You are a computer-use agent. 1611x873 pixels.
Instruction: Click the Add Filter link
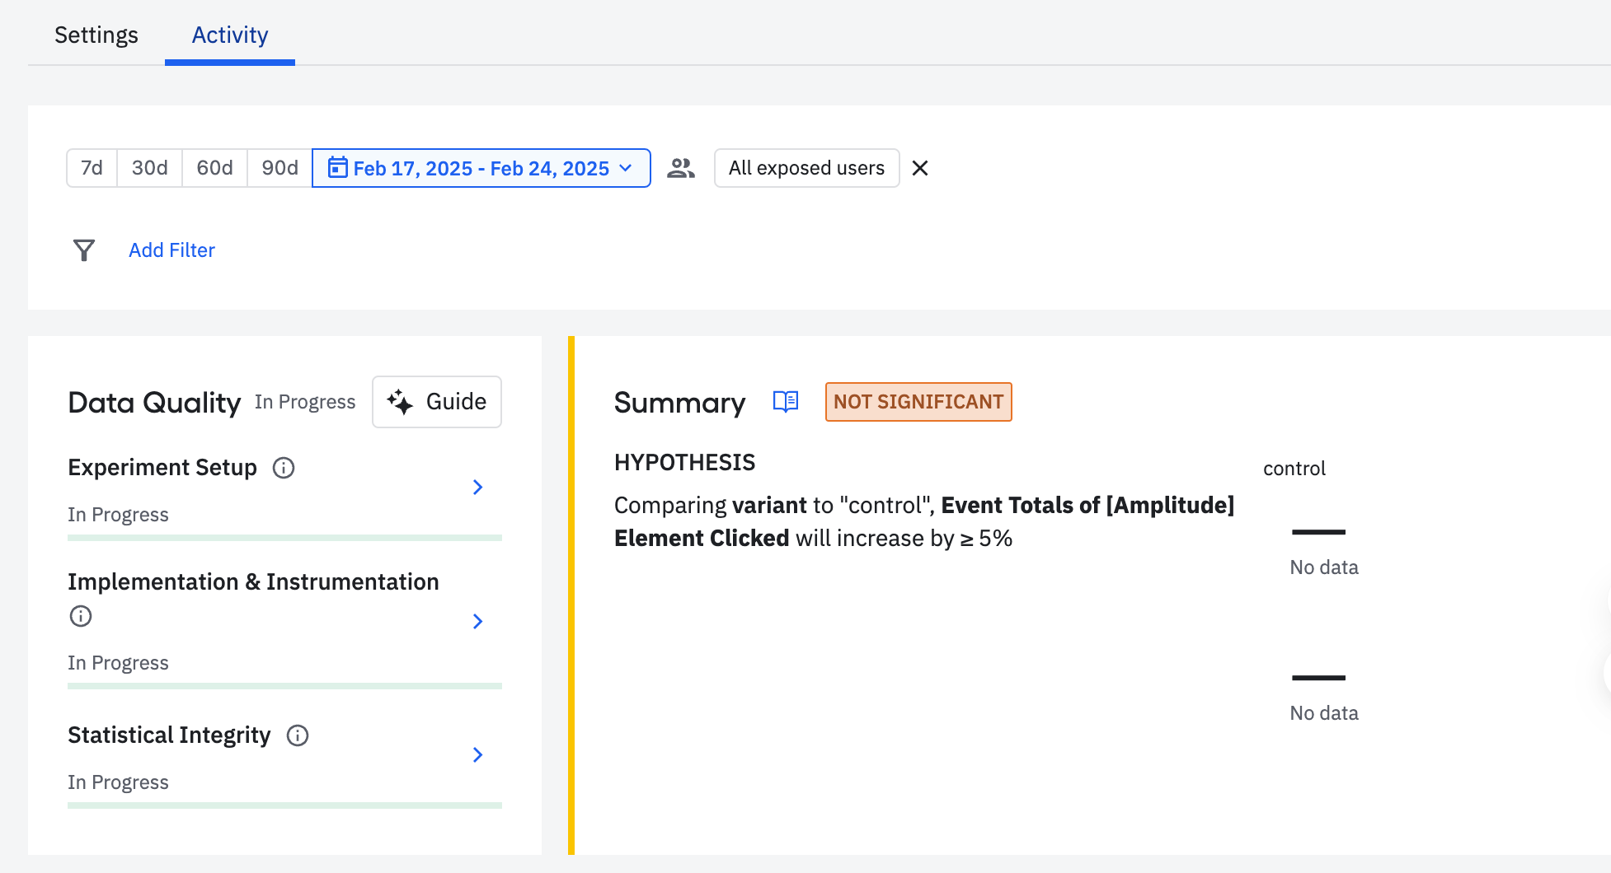click(x=171, y=250)
